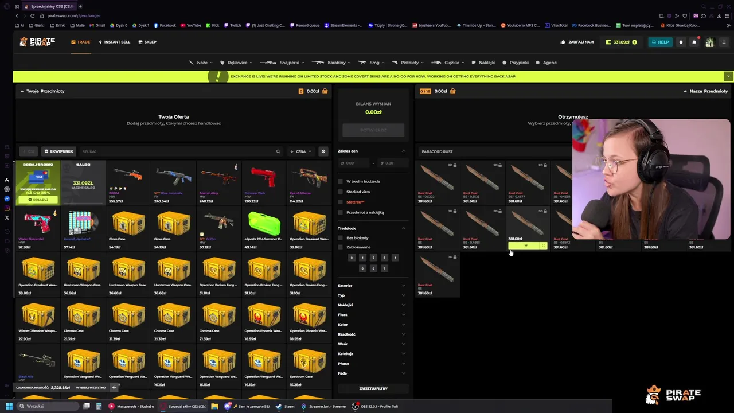The width and height of the screenshot is (734, 413).
Task: Open Messenger in browser sidebar
Action: [7, 198]
